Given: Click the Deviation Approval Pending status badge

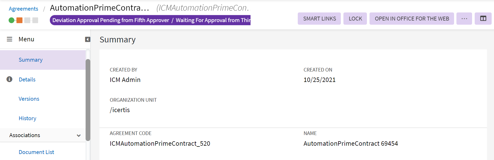Looking at the screenshot, I should click(x=150, y=20).
